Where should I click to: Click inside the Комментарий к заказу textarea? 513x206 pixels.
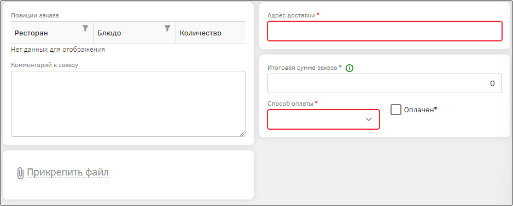point(128,104)
